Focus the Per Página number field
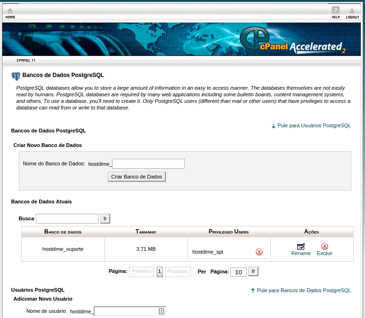The height and width of the screenshot is (318, 365). [238, 272]
